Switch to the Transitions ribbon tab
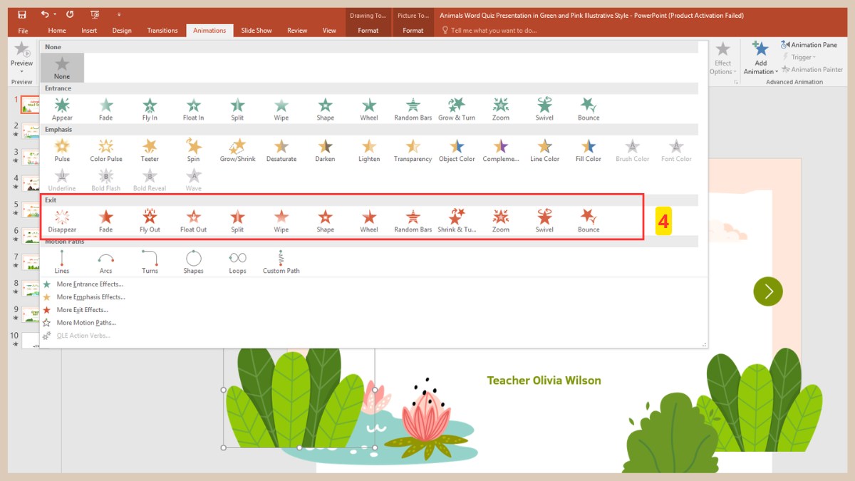This screenshot has height=481, width=855. [x=162, y=30]
